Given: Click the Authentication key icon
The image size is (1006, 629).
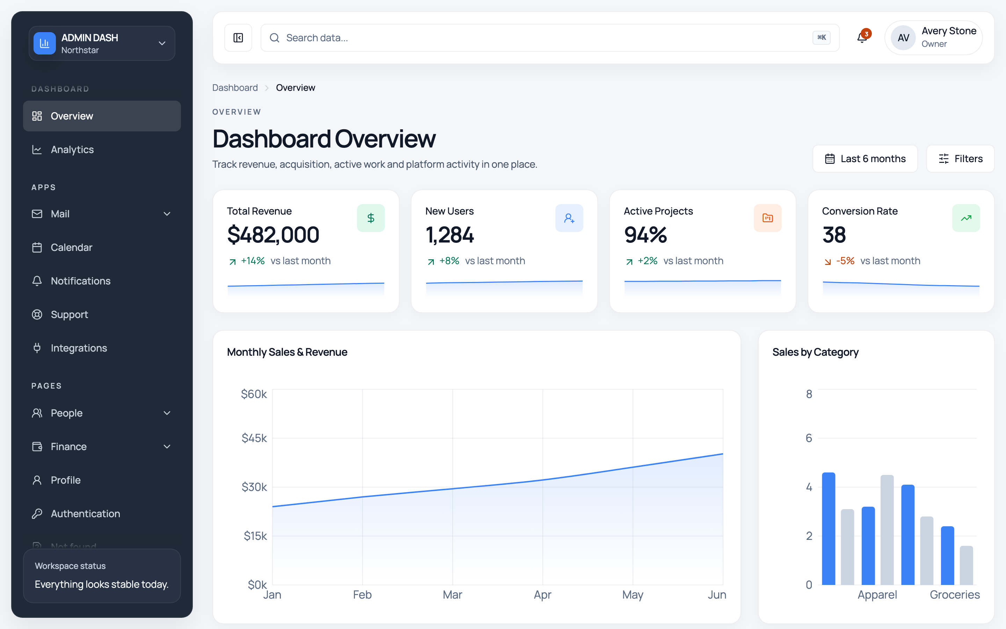Looking at the screenshot, I should [37, 514].
